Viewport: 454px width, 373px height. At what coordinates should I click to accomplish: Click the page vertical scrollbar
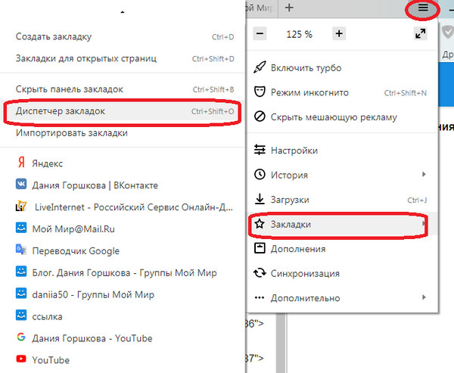click(281, 343)
